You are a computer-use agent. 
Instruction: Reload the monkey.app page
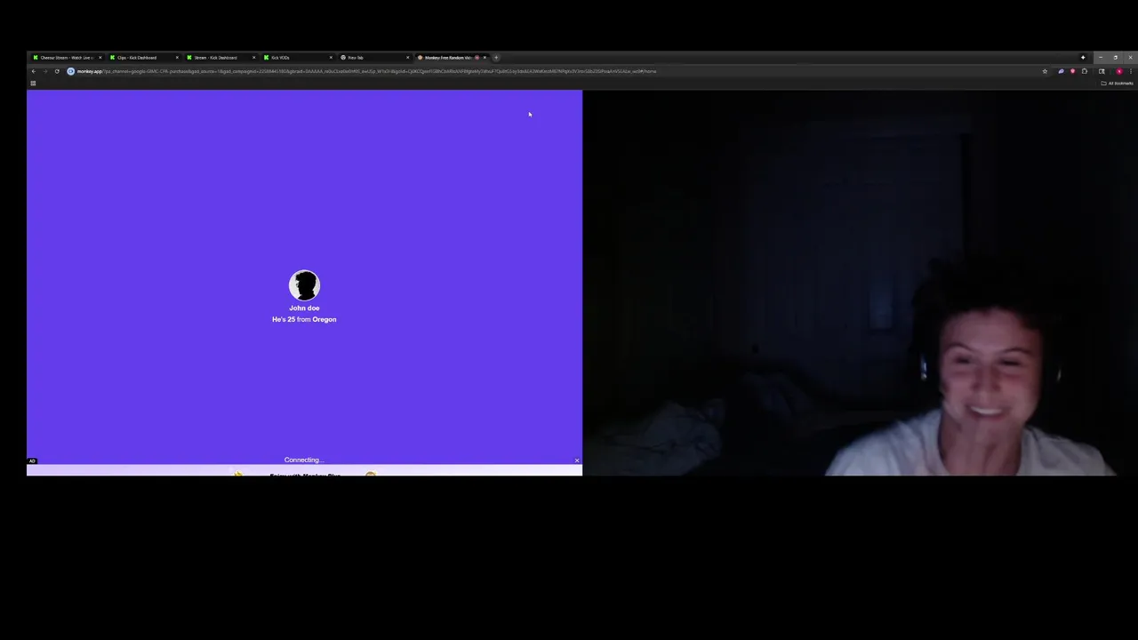point(57,71)
